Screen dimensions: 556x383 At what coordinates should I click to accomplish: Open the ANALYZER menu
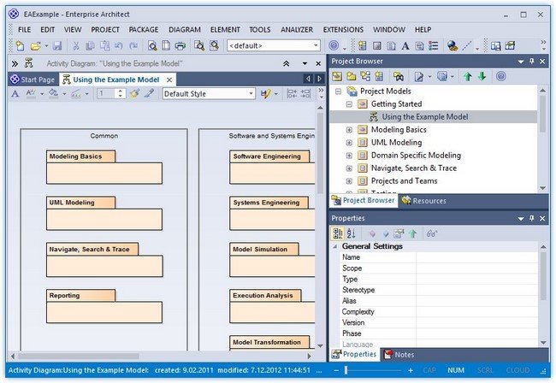pyautogui.click(x=297, y=30)
